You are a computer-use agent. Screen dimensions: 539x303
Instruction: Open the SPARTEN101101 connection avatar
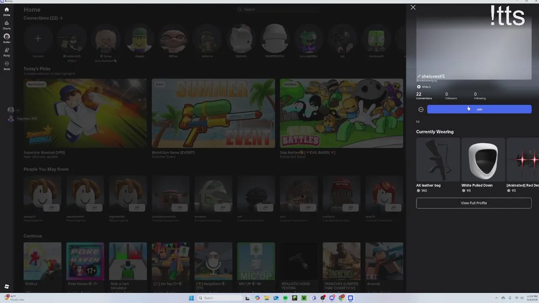coord(275,39)
